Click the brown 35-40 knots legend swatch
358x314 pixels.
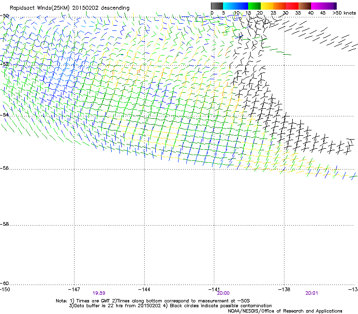pyautogui.click(x=305, y=6)
